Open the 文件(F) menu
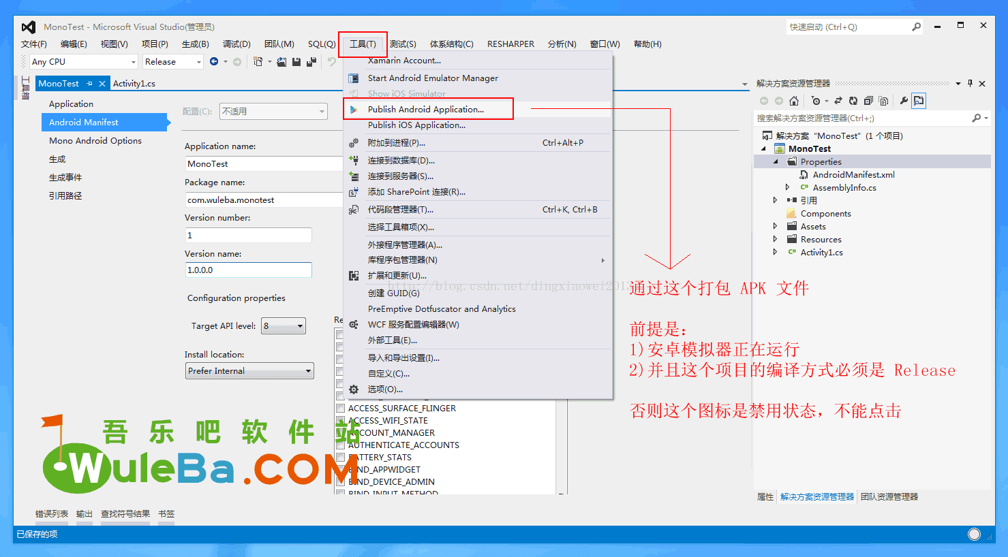The width and height of the screenshot is (1008, 557). [x=34, y=44]
